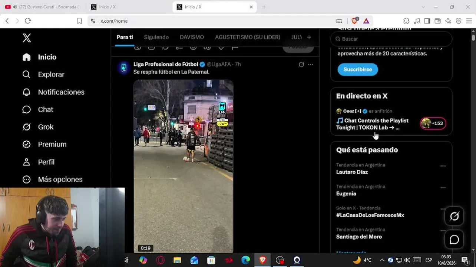The image size is (476, 267).
Task: Switch to the Siguiendo timeline tab
Action: (x=156, y=37)
